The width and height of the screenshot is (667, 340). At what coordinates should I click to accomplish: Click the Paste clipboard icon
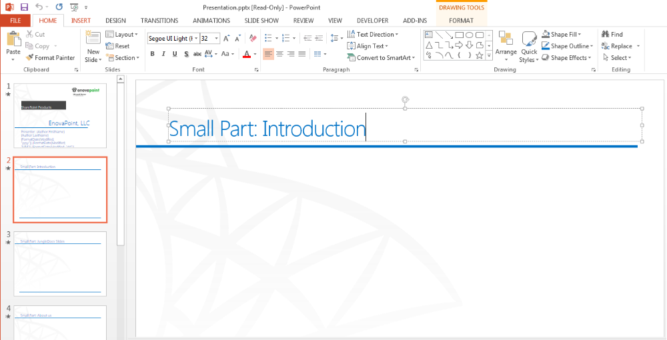(13, 39)
